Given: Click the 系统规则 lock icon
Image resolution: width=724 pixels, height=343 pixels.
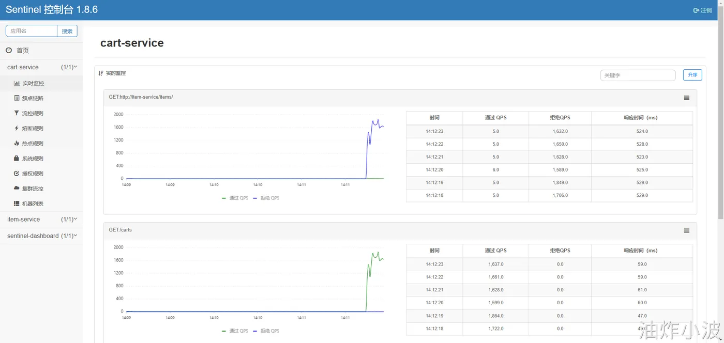Looking at the screenshot, I should [17, 159].
